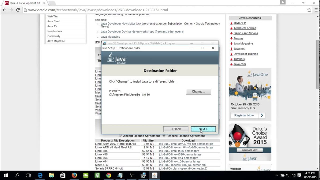Open the Java Developer Newsletter link
The image size is (320, 180).
pyautogui.click(x=118, y=23)
